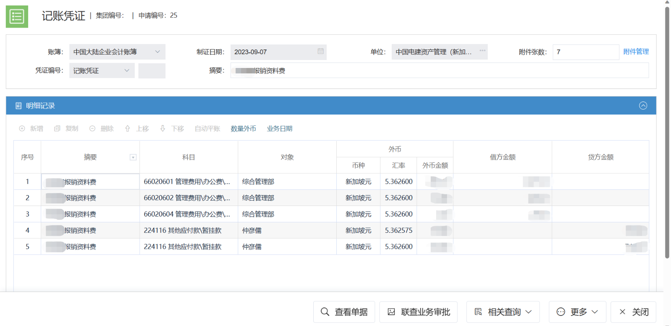Screen dimensions: 671x326
Task: Open the calendar picker for 制证日期
Action: (320, 51)
